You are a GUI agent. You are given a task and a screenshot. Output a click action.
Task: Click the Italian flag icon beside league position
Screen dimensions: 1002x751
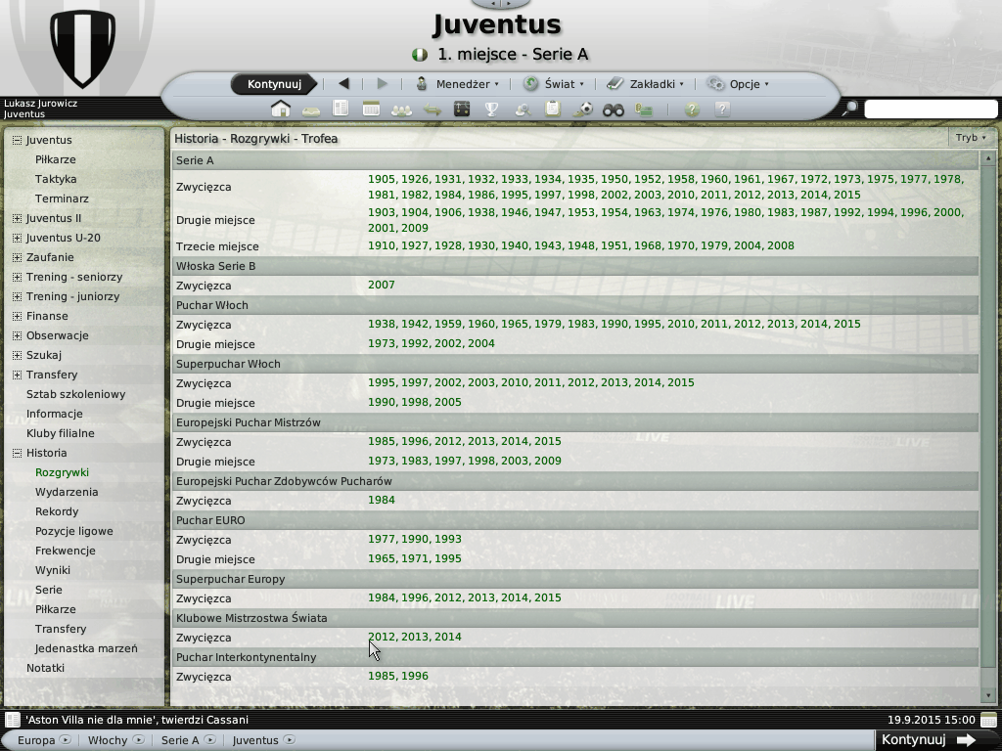tap(419, 55)
